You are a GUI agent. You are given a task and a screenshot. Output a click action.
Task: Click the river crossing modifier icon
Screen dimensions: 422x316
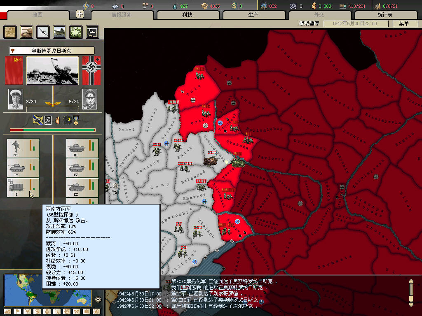[38, 120]
